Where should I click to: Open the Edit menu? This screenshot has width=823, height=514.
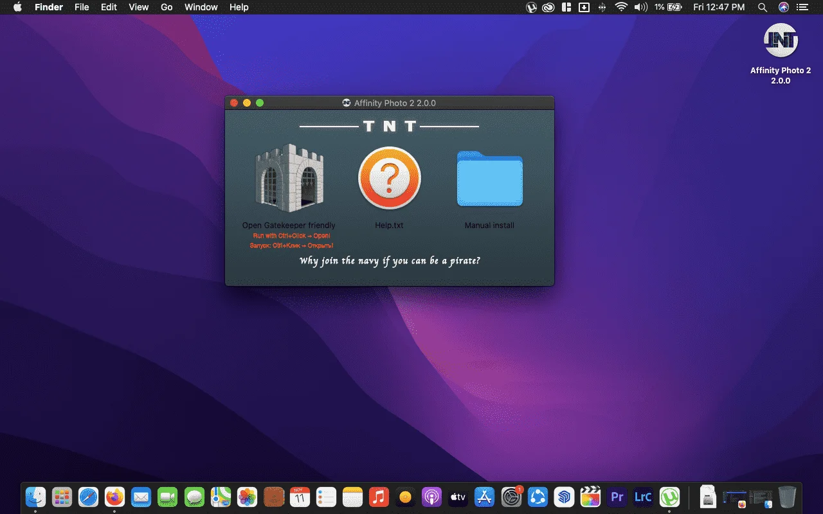pyautogui.click(x=109, y=7)
